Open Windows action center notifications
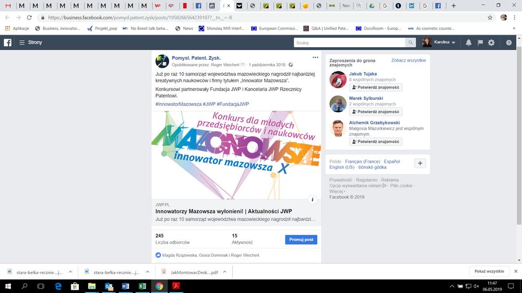The image size is (522, 293). tap(511, 286)
